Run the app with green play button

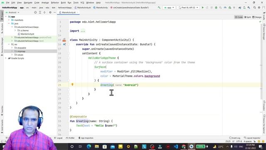[202, 7]
